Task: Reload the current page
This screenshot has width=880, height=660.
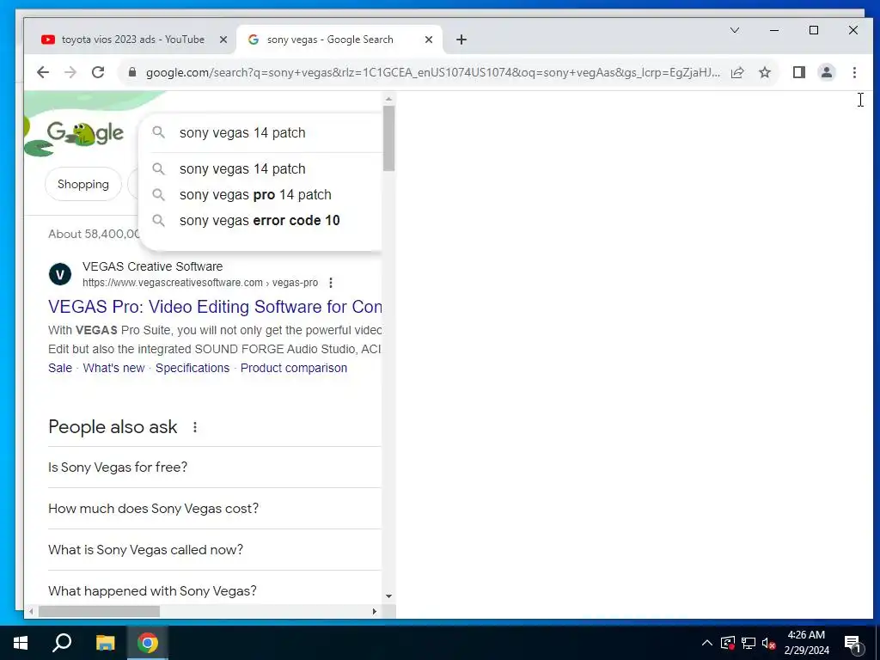Action: pyautogui.click(x=98, y=72)
